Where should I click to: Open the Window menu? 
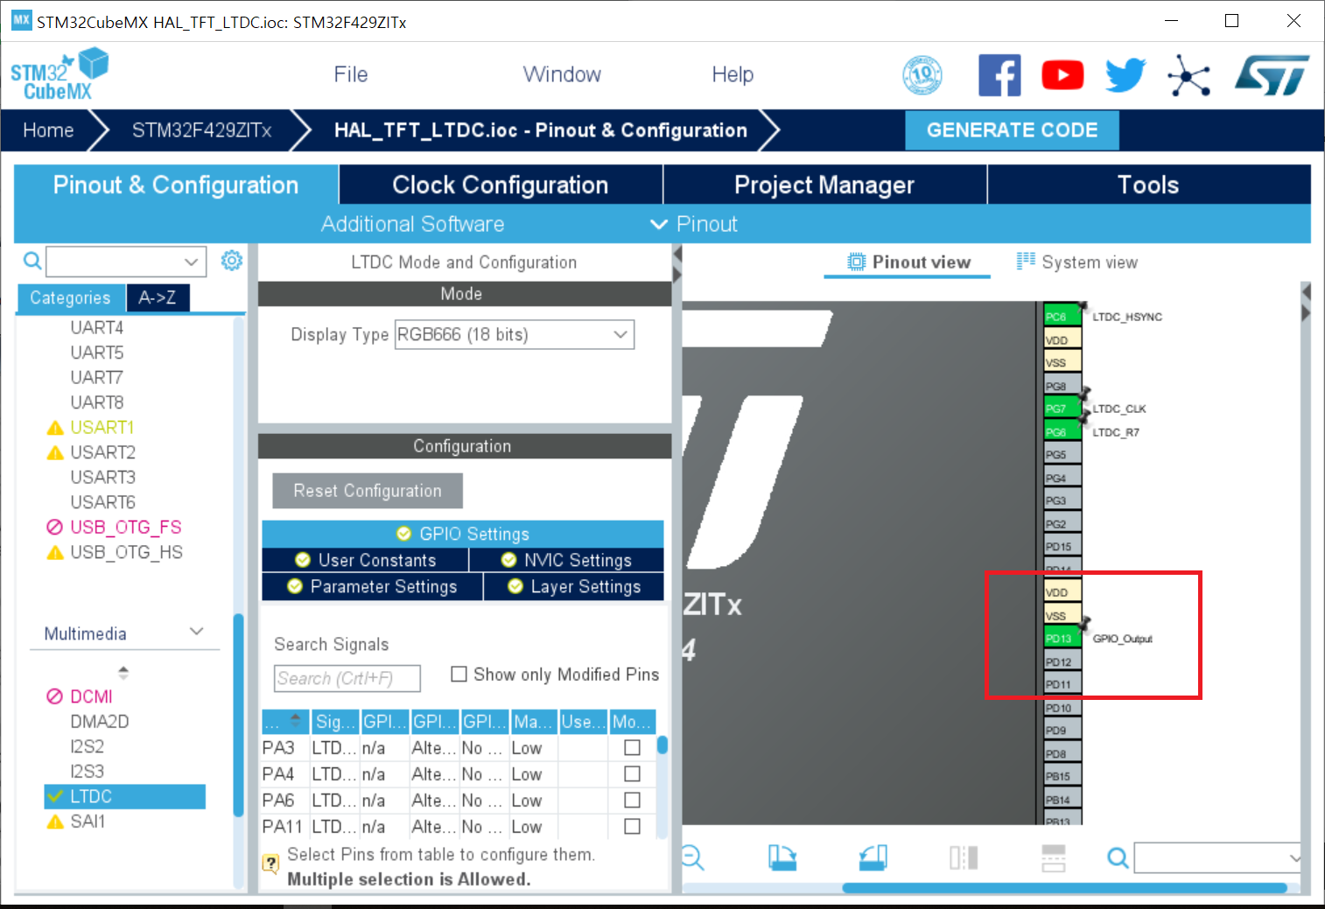click(x=562, y=74)
